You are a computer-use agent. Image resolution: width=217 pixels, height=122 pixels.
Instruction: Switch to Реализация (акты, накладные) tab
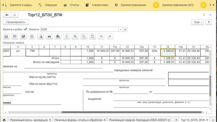29,120
